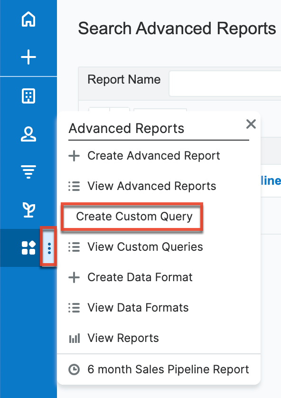
Task: Choose Create Custom Query
Action: (135, 217)
